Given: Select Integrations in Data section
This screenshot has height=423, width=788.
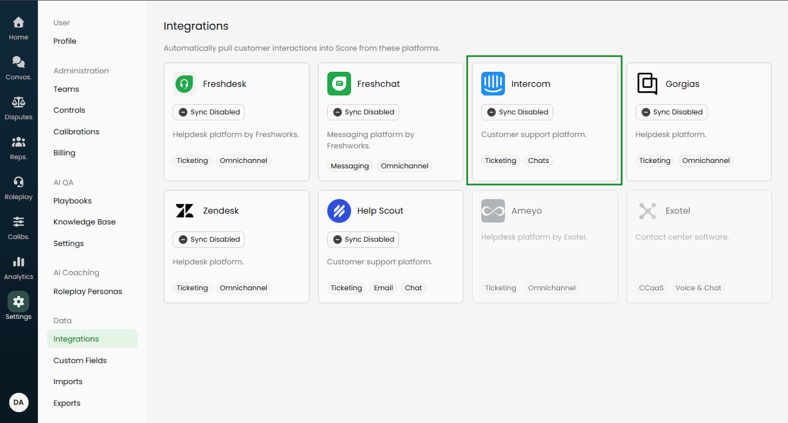Looking at the screenshot, I should pos(92,339).
